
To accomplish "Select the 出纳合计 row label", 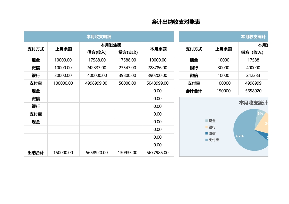I will (36, 153).
